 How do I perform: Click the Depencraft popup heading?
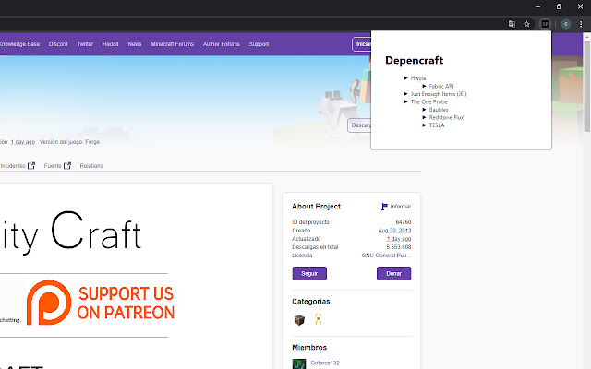coord(415,60)
